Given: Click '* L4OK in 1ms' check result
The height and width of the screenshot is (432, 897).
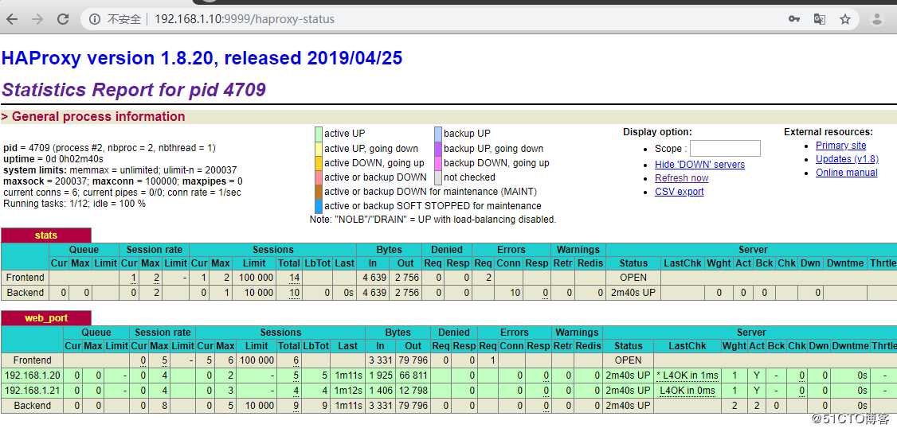Looking at the screenshot, I should [x=687, y=376].
